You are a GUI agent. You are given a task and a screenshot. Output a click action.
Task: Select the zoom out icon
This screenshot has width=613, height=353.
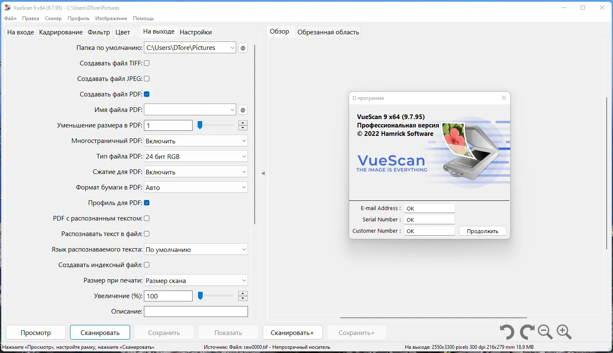pos(545,332)
